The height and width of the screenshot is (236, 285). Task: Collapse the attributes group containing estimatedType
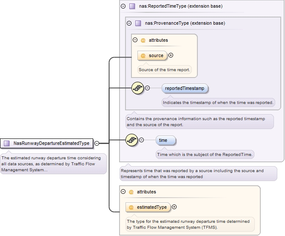point(123,192)
